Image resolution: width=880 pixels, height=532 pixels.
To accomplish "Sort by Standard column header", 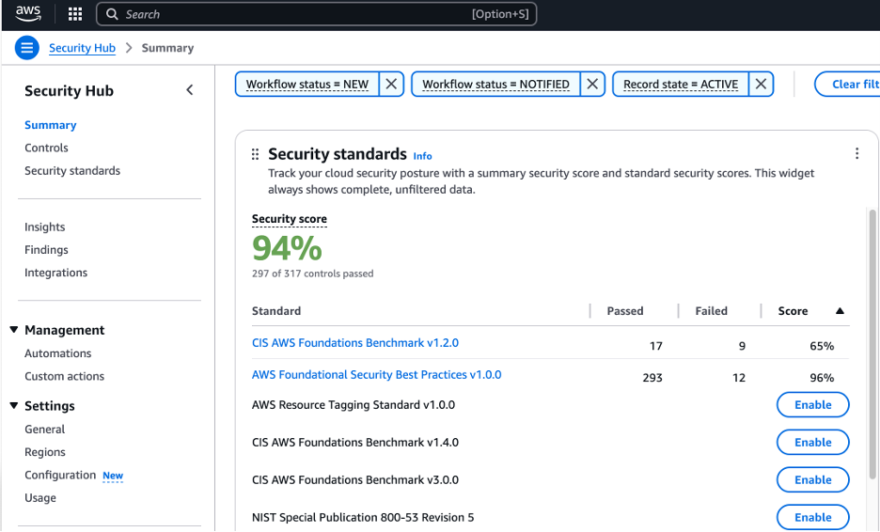I will pos(276,311).
